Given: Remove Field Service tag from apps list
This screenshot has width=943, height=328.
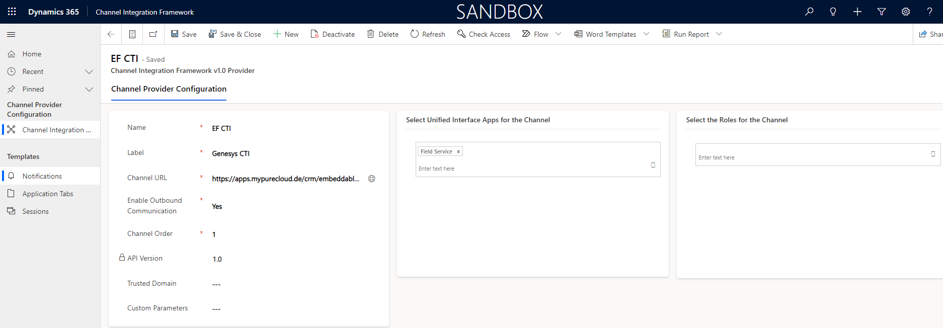Looking at the screenshot, I should point(458,151).
